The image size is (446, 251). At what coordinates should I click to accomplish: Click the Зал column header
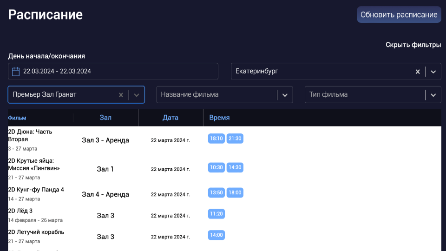[x=105, y=118]
